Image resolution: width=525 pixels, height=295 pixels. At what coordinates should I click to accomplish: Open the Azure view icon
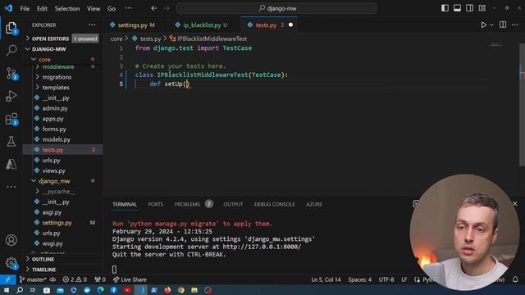11,164
